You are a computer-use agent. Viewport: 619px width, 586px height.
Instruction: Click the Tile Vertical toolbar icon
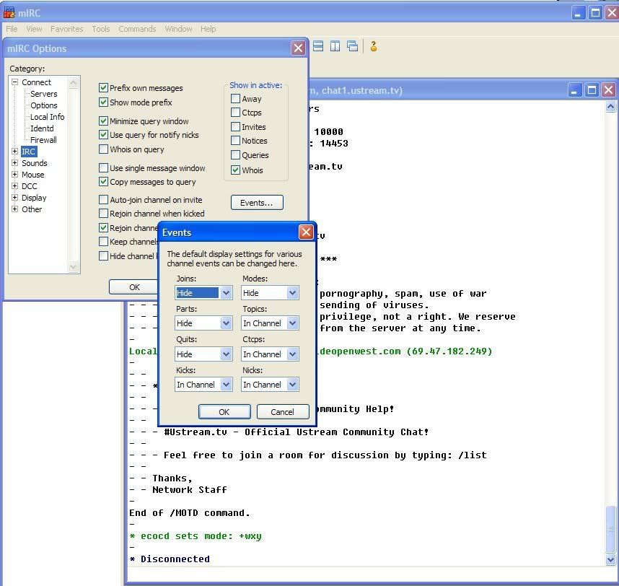(x=335, y=46)
